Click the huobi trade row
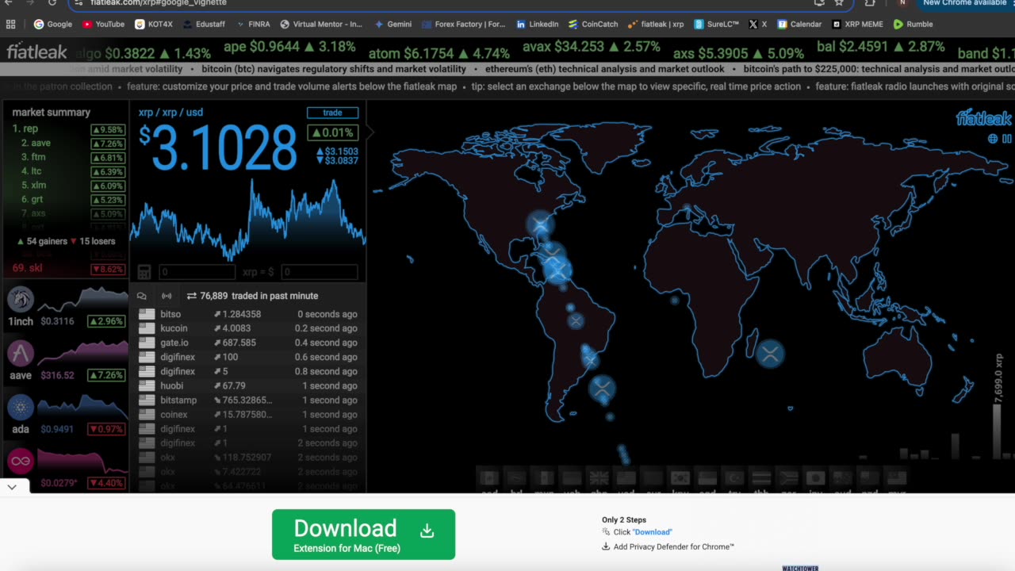 coord(247,385)
